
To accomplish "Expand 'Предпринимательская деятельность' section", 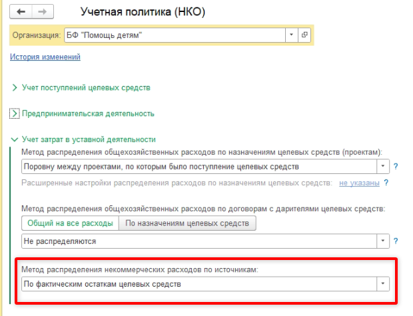I will pos(88,113).
